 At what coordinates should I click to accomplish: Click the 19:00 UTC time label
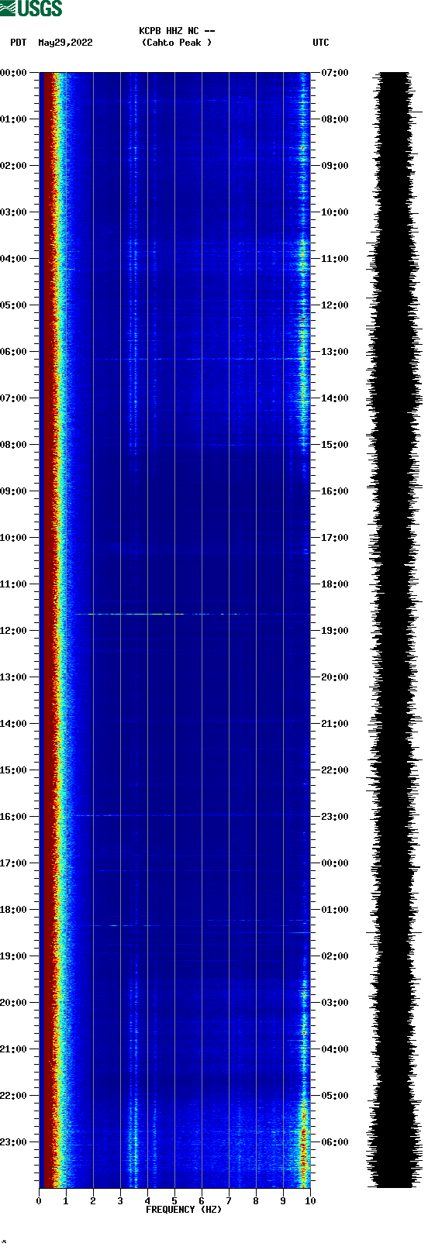[x=335, y=631]
